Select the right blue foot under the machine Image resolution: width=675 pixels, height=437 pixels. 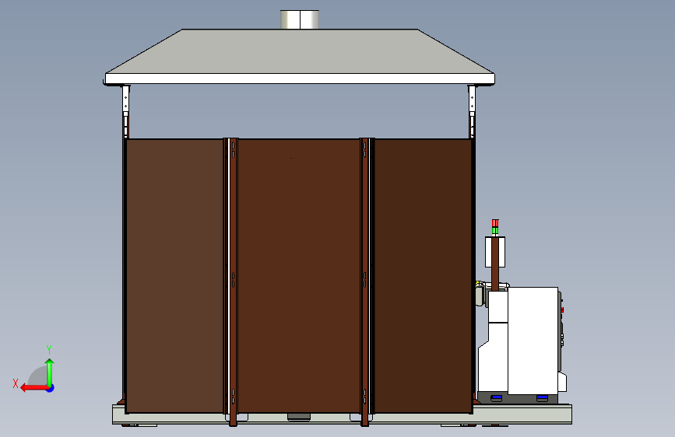tap(542, 398)
